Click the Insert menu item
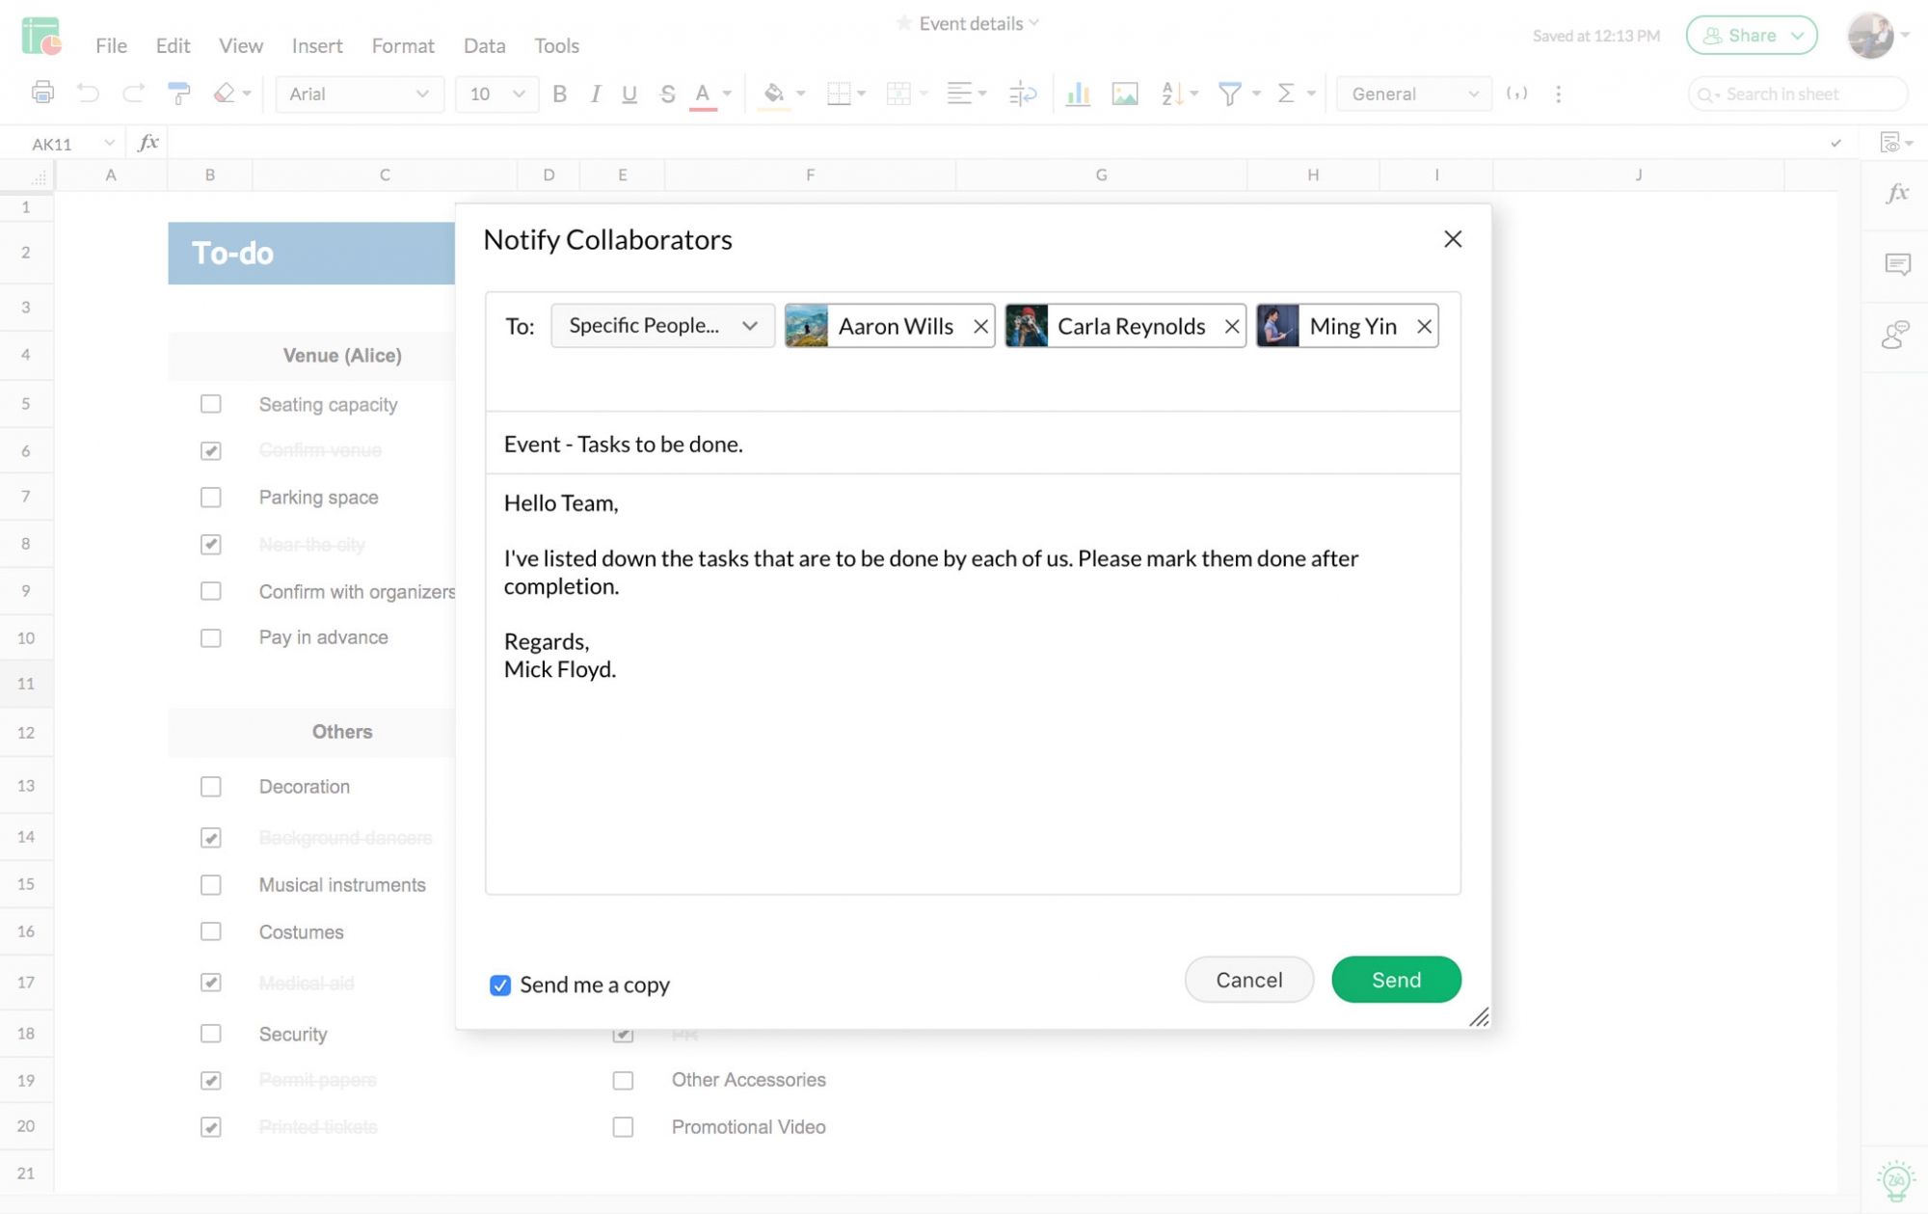 tap(317, 44)
